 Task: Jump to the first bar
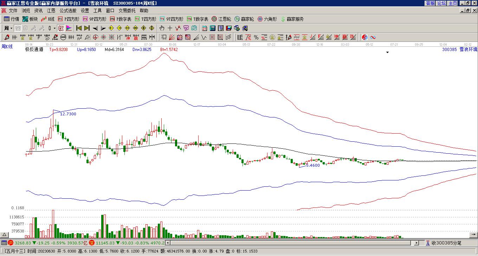coord(79,28)
